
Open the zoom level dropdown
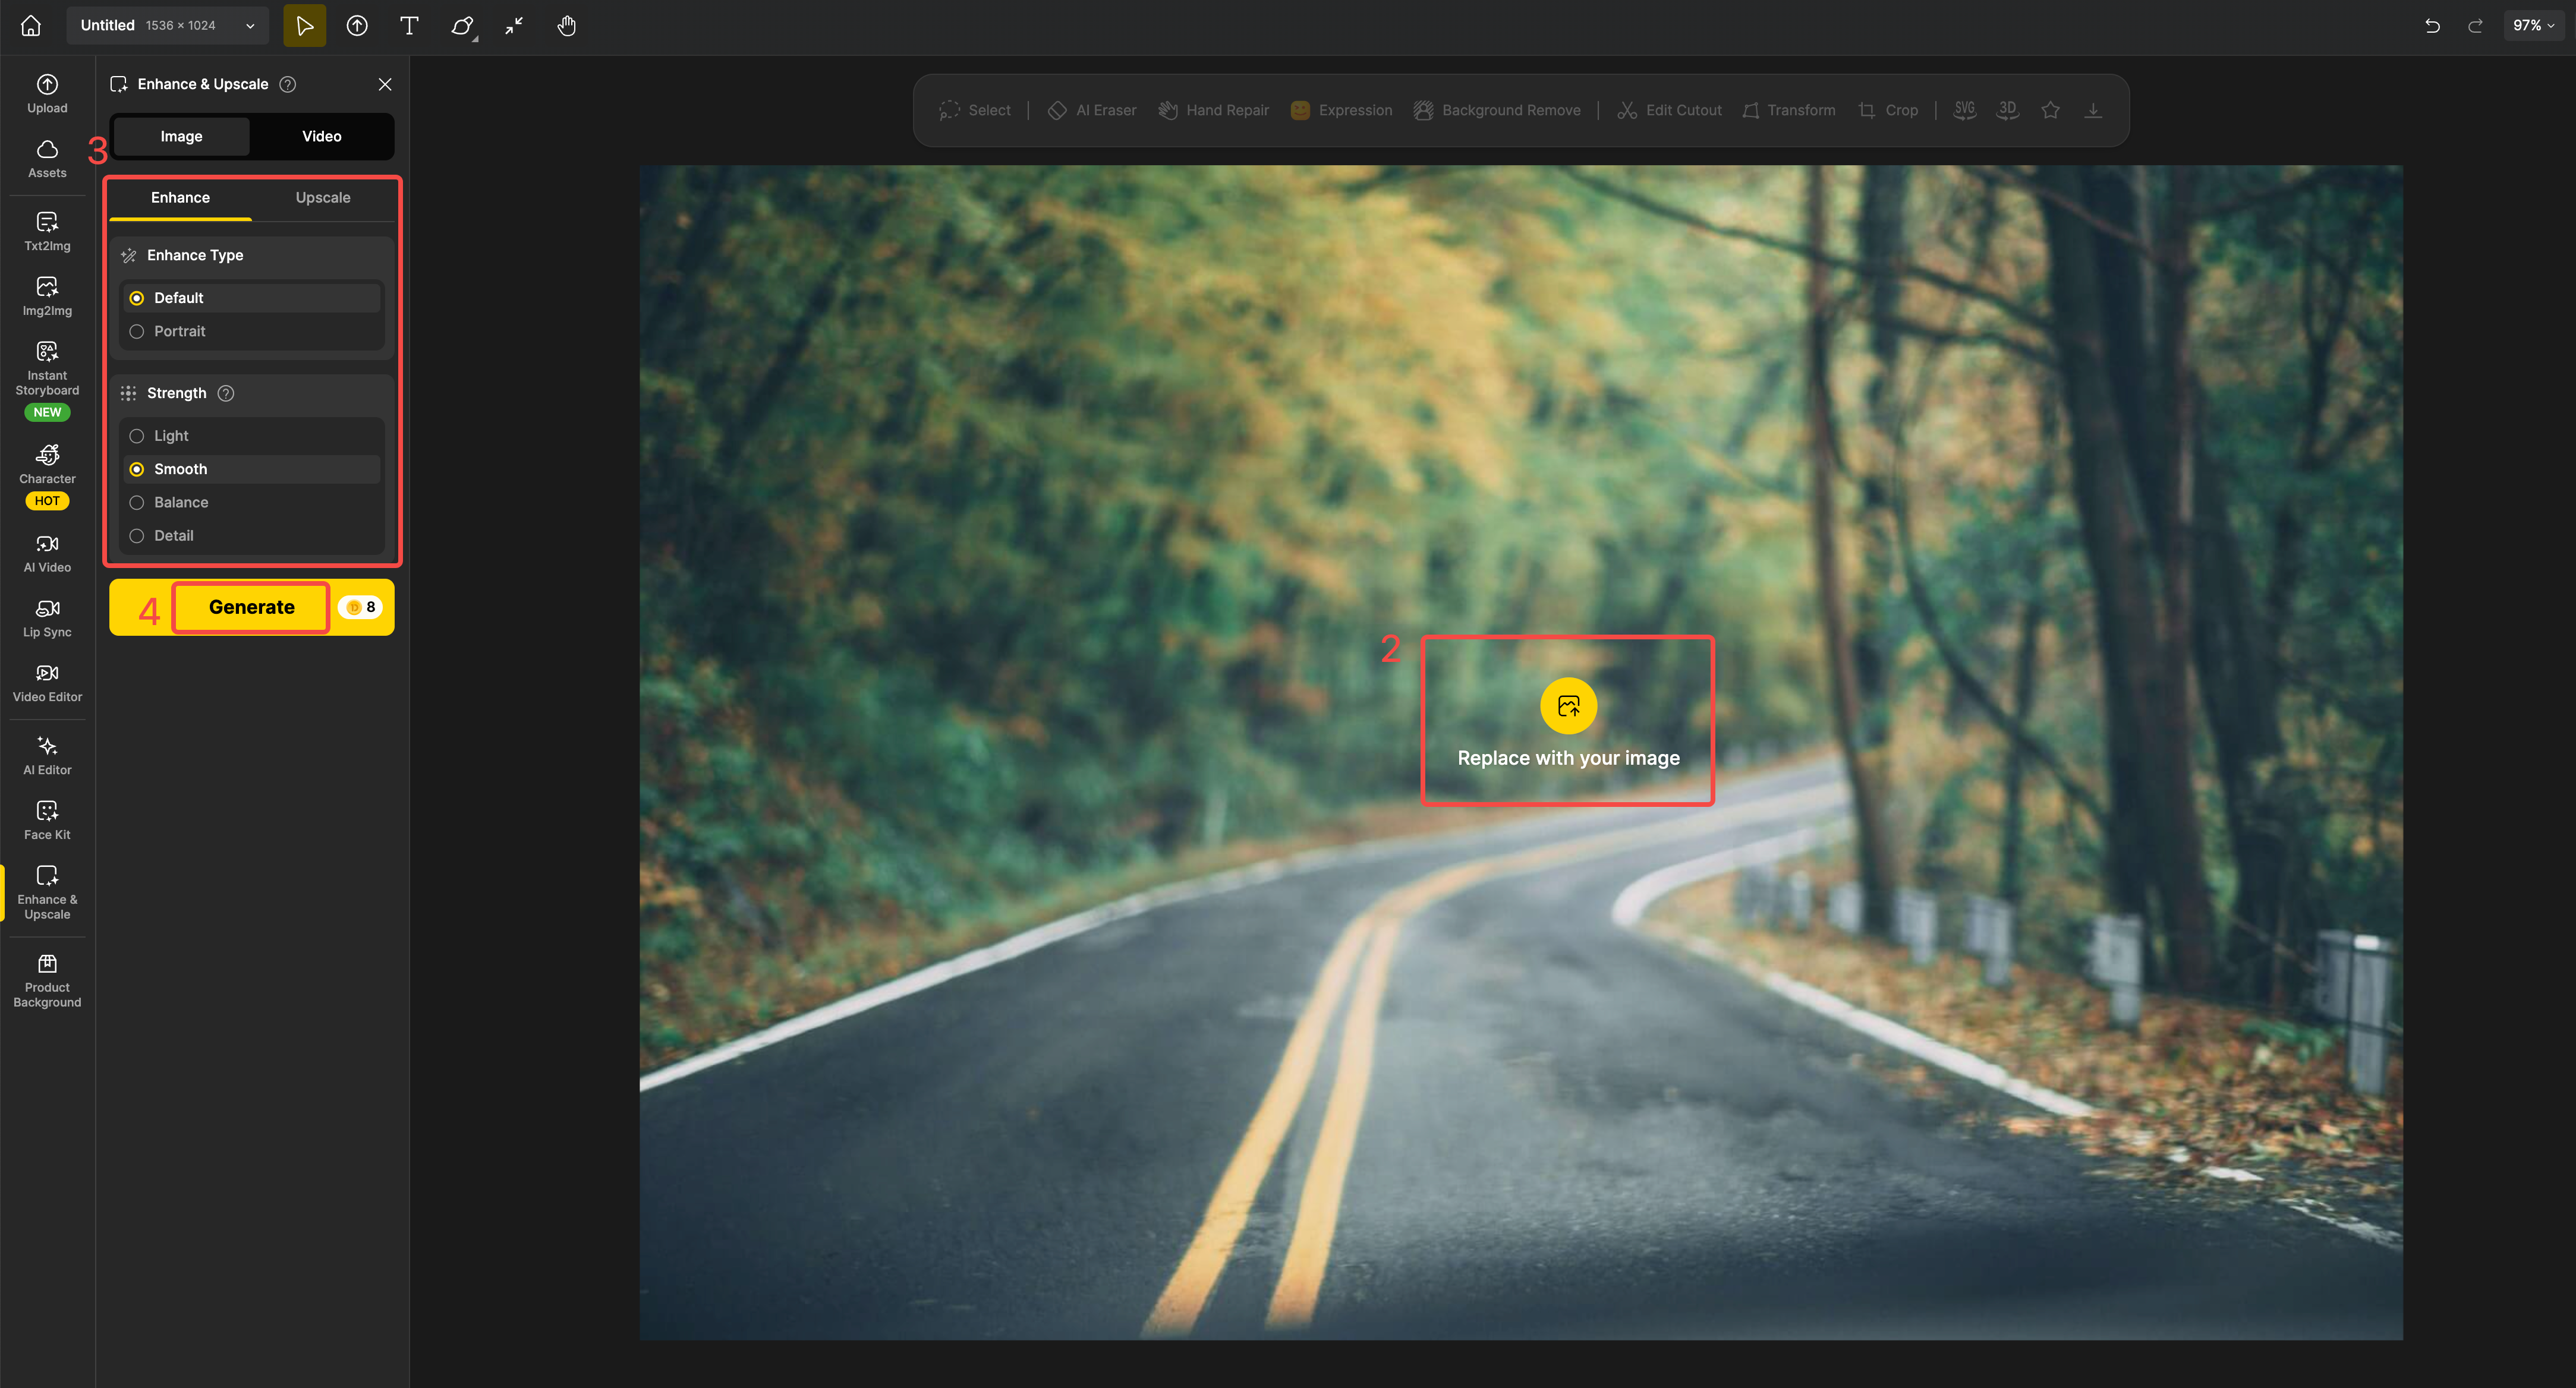coord(2533,25)
